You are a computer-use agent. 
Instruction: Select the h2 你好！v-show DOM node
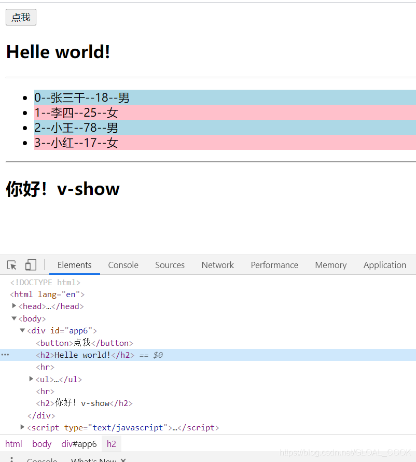[x=85, y=403]
